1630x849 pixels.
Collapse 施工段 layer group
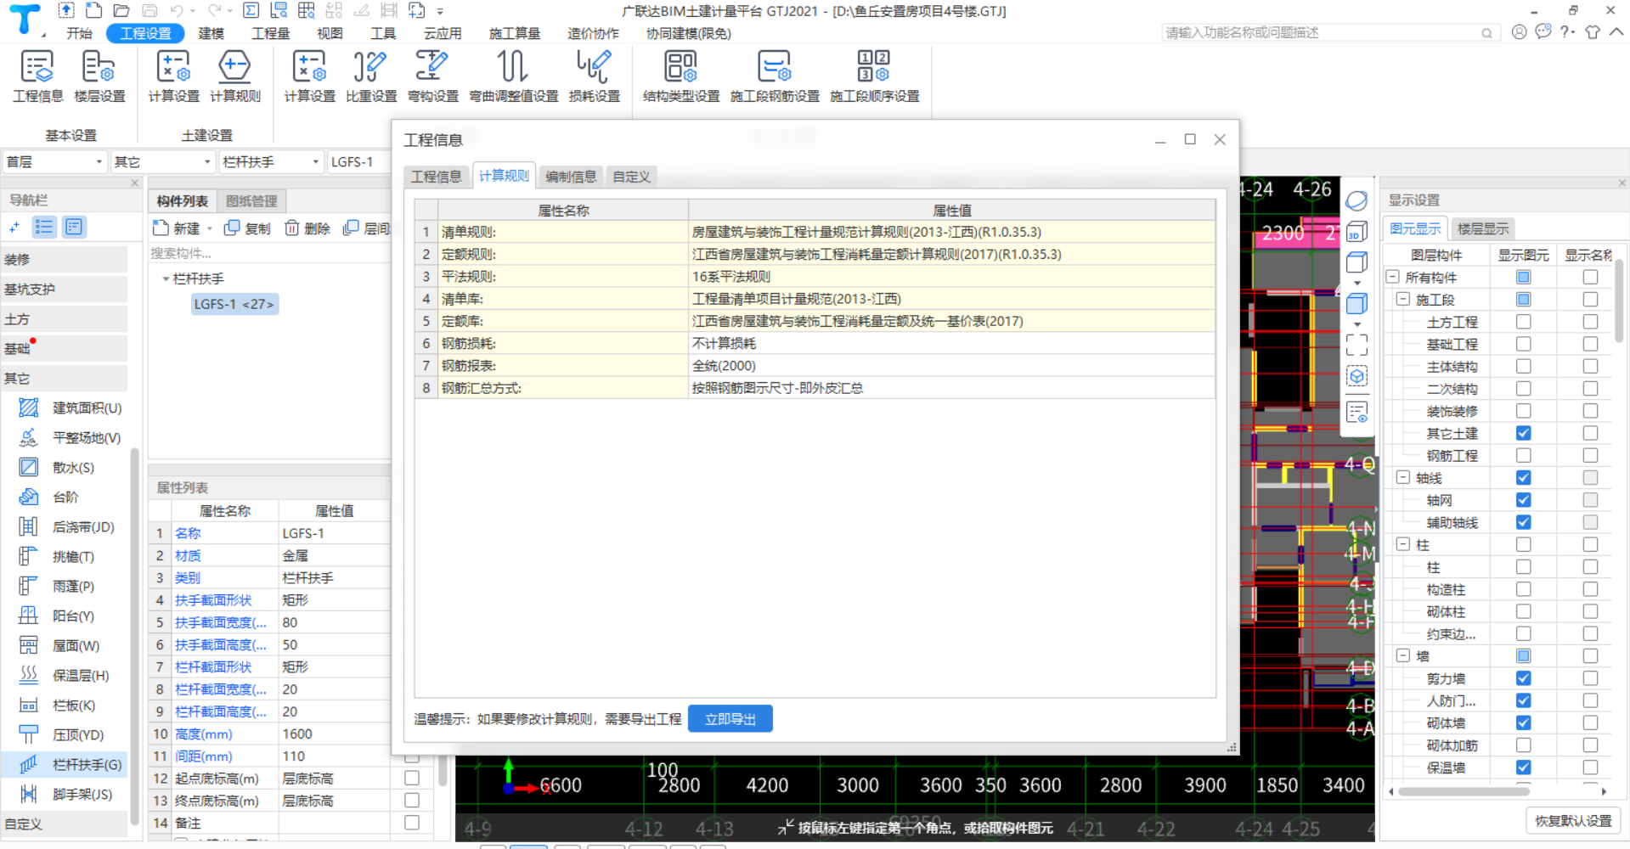[1403, 300]
